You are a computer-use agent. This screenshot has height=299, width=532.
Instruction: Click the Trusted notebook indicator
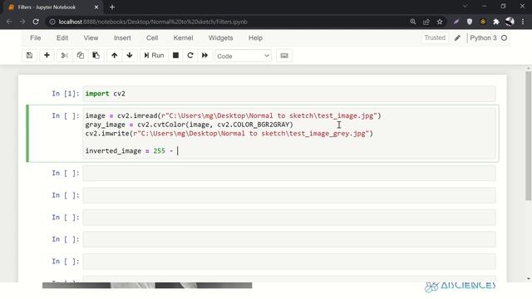click(x=435, y=37)
